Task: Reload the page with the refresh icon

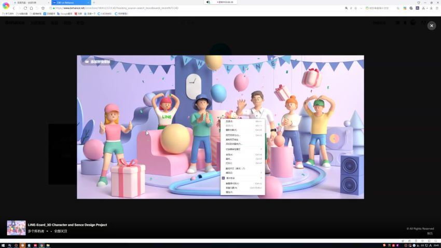Action: pyautogui.click(x=25, y=8)
